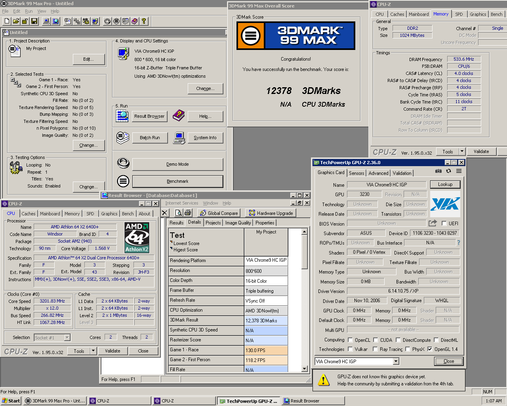The width and height of the screenshot is (507, 406).
Task: Toggle the PhysX checkbox
Action: [408, 349]
